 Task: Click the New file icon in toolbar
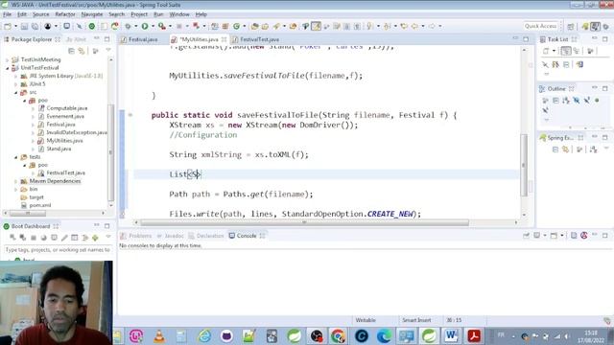point(8,26)
